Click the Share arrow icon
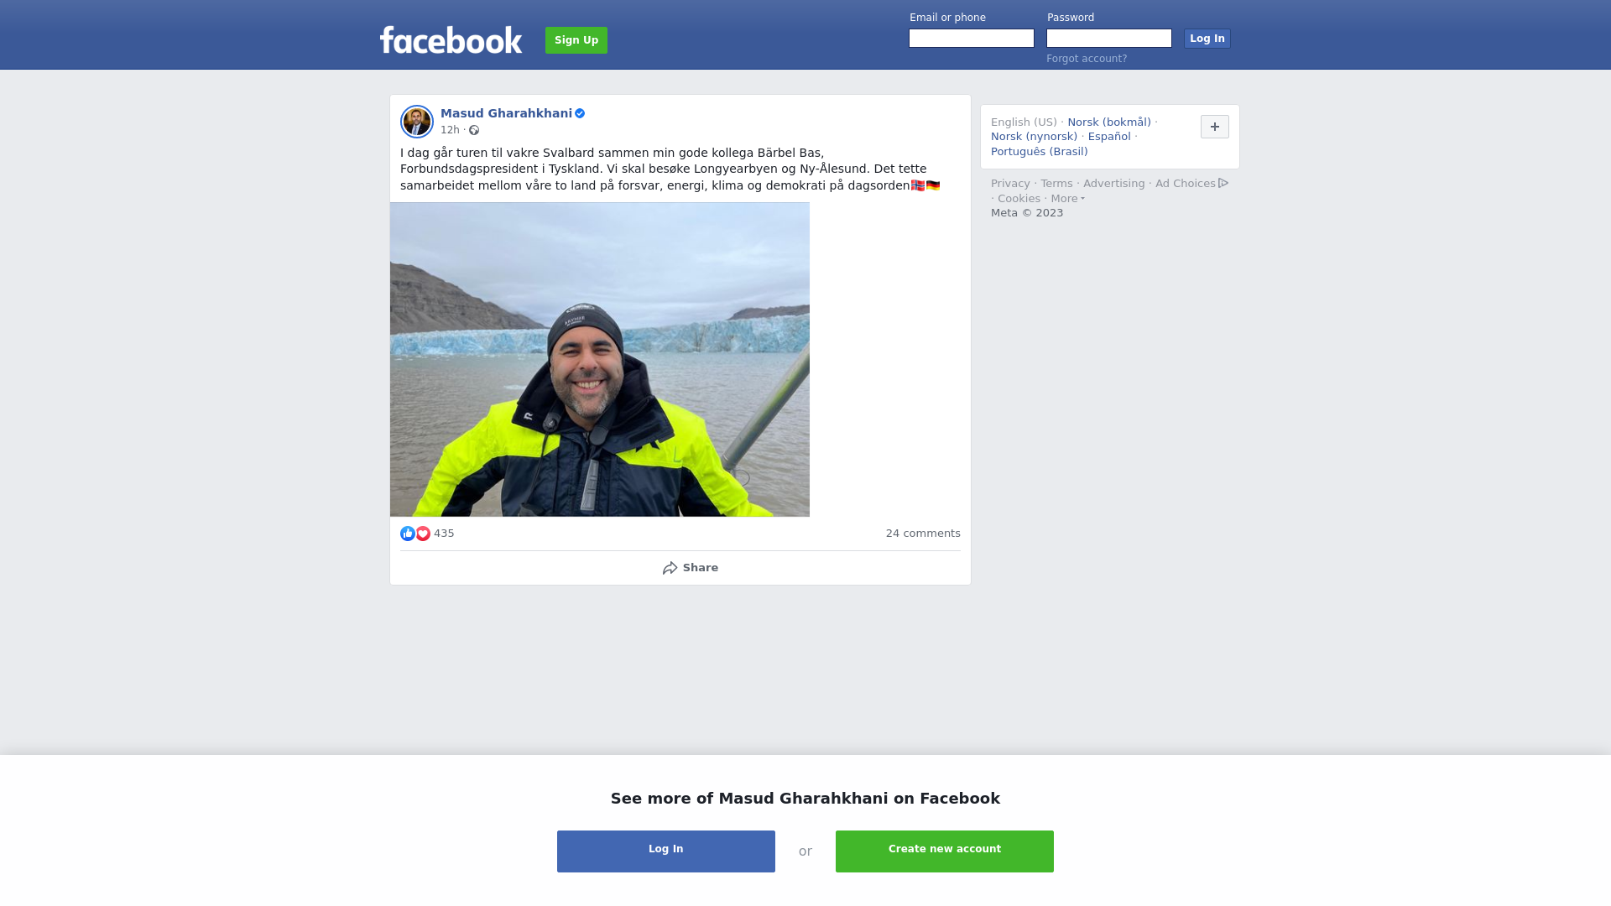Image resolution: width=1611 pixels, height=906 pixels. (670, 568)
